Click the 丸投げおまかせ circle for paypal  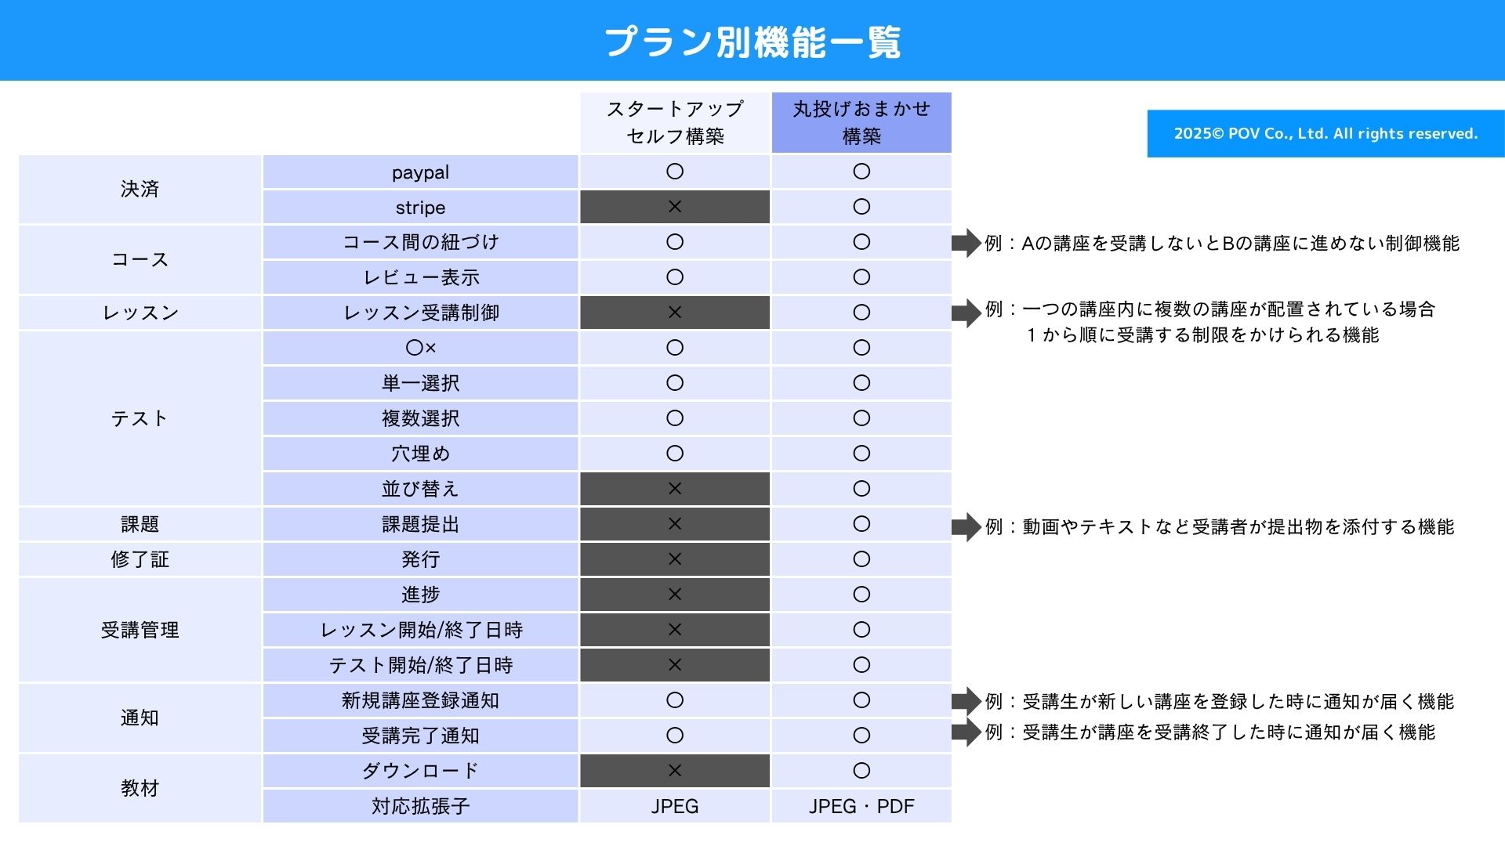coord(861,172)
